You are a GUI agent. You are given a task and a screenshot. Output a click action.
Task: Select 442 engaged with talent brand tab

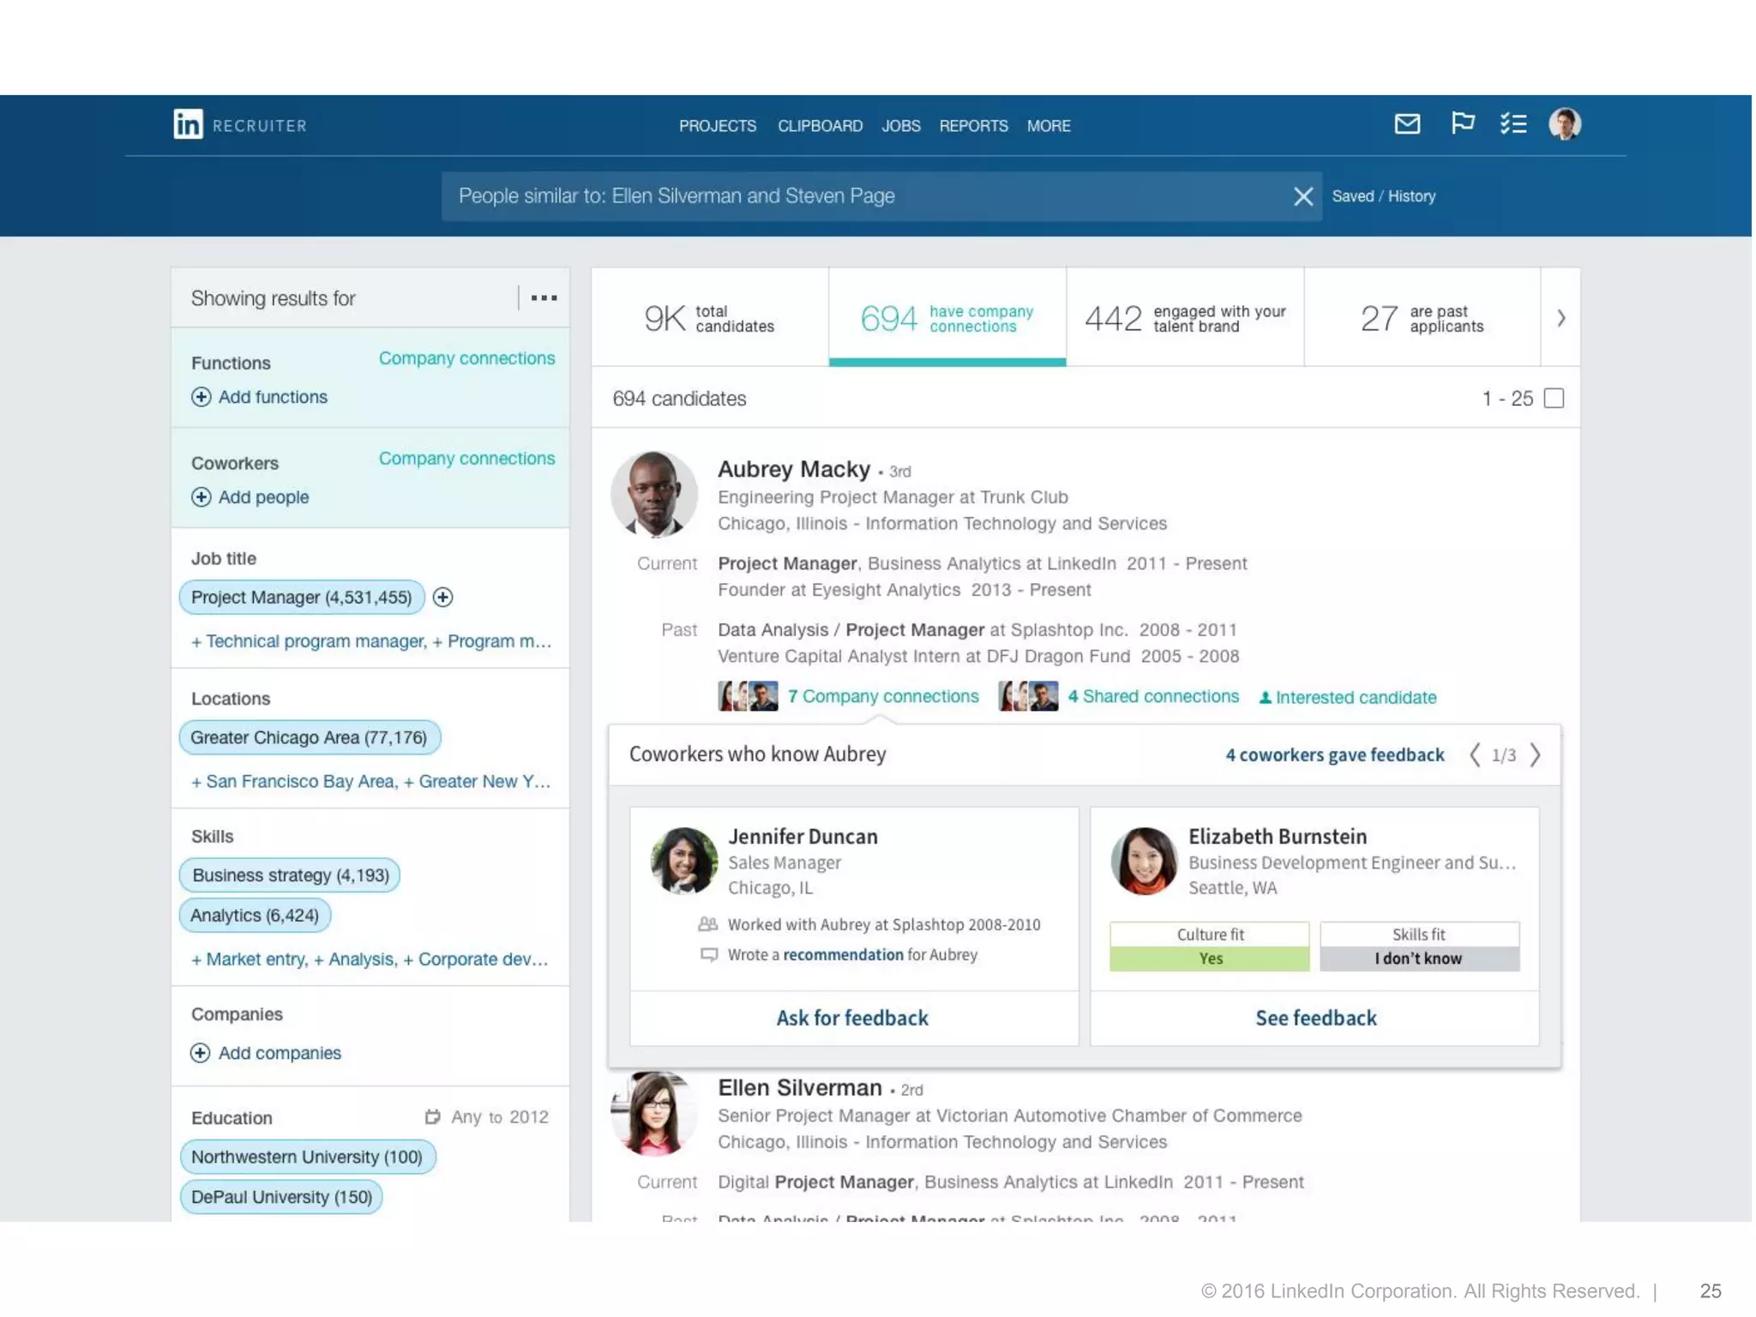[1185, 318]
